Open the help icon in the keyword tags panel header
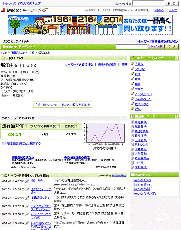The height and width of the screenshot is (230, 181). point(176,58)
